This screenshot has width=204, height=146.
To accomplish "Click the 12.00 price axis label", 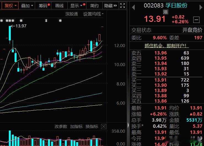I will point(120,46).
